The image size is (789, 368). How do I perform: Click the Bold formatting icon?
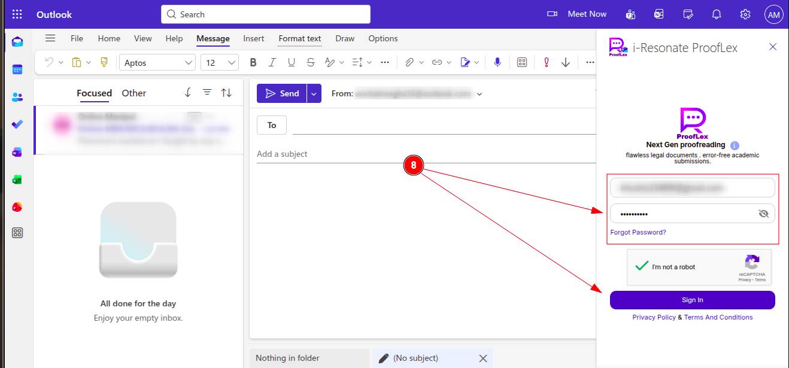(x=253, y=62)
